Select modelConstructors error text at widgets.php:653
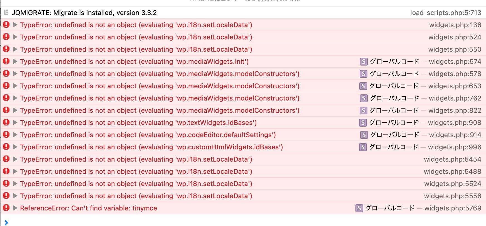 pos(160,86)
